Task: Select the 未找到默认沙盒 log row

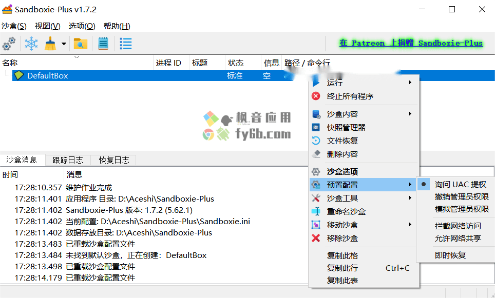Action: 155,255
